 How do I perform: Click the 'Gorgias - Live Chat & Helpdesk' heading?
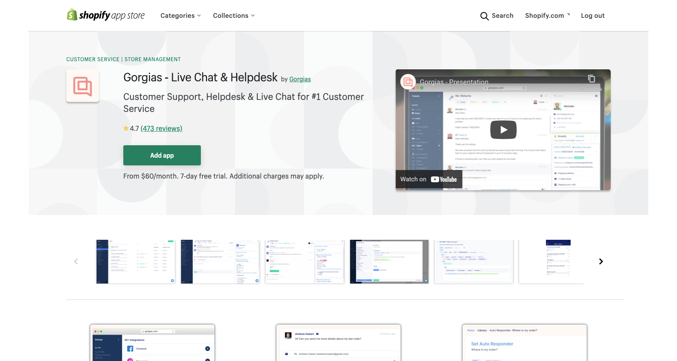click(x=200, y=77)
